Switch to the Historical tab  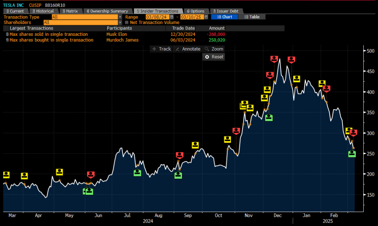tap(44, 11)
